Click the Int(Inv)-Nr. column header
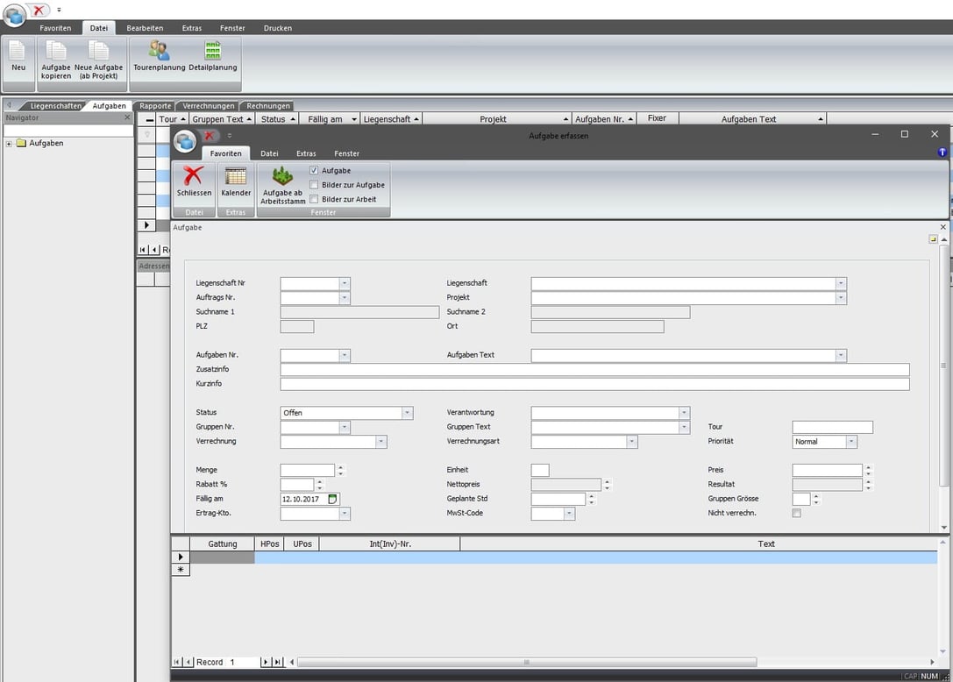Viewport: 953px width, 682px height. [389, 544]
